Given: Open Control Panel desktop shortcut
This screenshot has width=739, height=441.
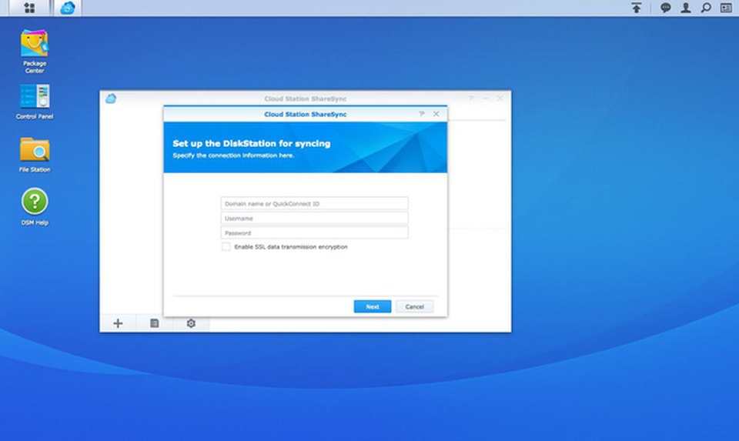Looking at the screenshot, I should pyautogui.click(x=35, y=102).
